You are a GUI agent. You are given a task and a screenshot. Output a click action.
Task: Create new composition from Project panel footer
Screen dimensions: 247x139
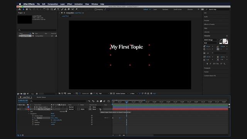tap(25, 93)
